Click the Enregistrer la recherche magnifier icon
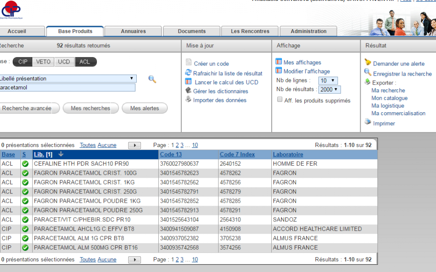 [x=367, y=72]
